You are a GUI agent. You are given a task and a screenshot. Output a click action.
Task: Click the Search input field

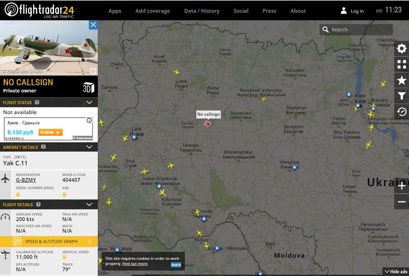[360, 30]
